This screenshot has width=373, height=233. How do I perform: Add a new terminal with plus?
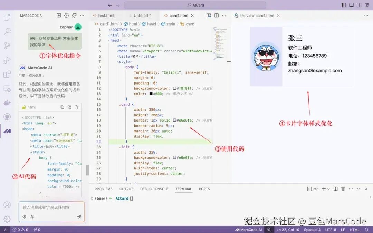click(324, 189)
